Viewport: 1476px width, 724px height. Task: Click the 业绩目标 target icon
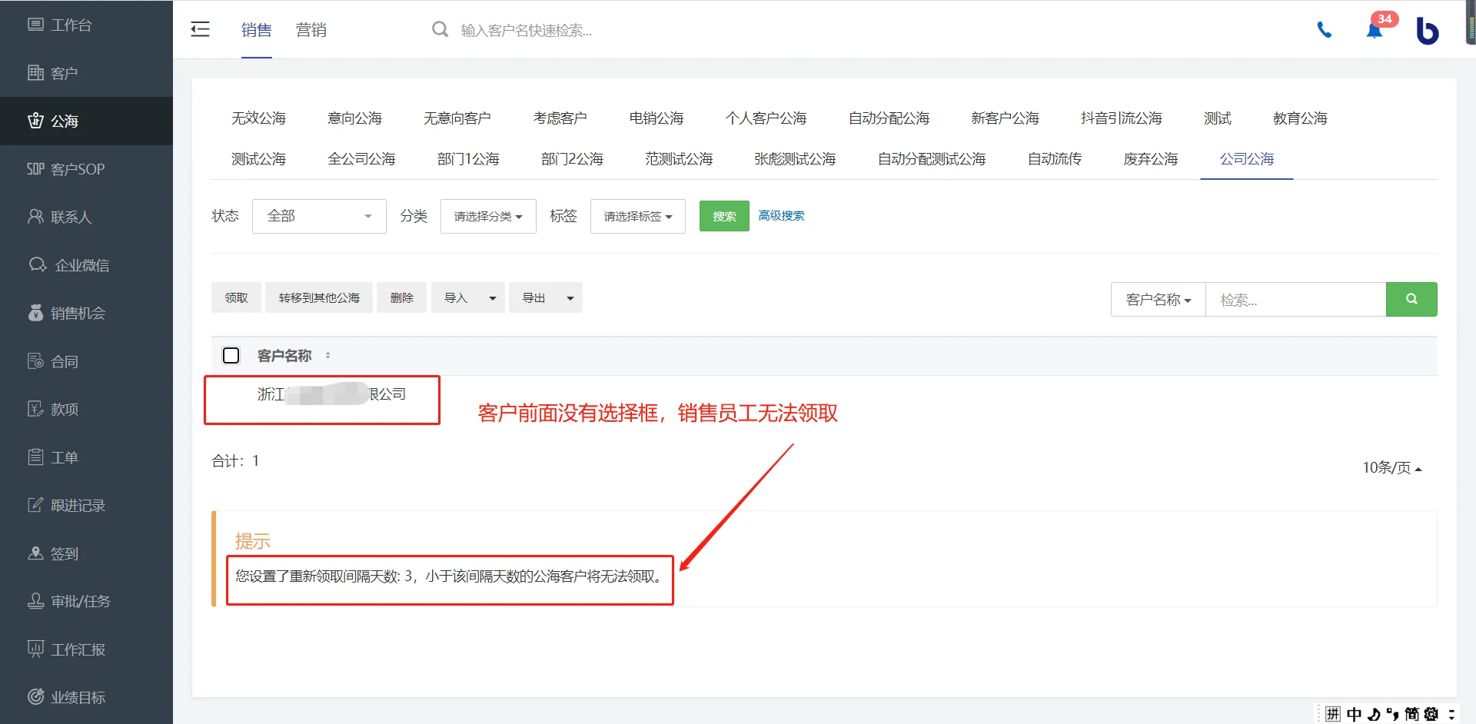[x=35, y=697]
